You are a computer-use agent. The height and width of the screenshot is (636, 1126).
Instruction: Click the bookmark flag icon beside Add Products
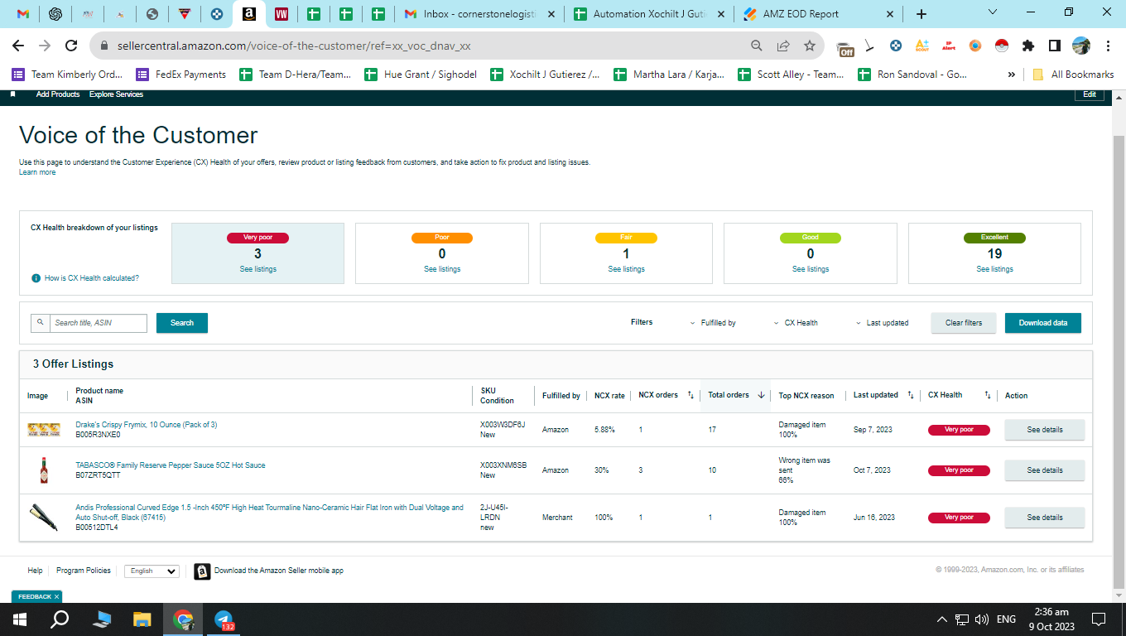coord(13,94)
